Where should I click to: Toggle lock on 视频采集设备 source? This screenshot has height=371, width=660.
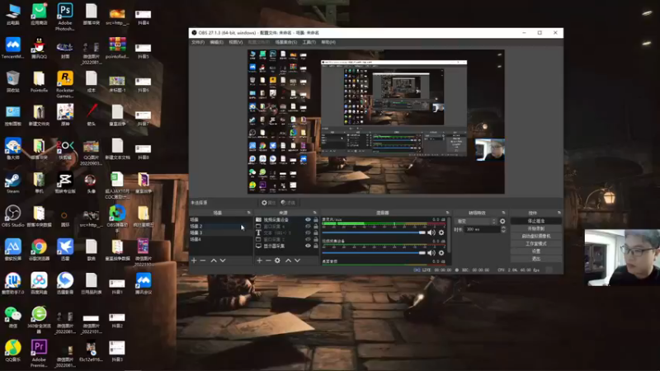point(316,219)
